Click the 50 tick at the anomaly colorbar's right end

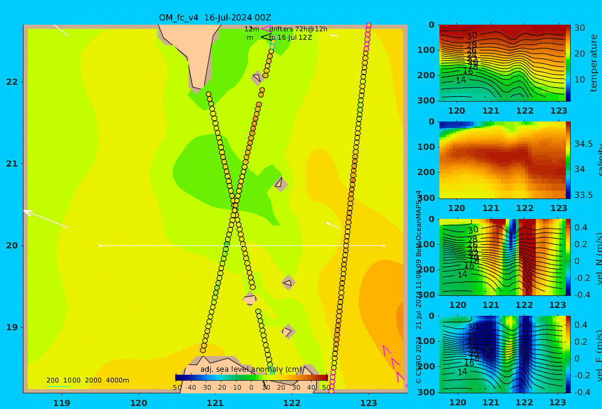(x=326, y=387)
